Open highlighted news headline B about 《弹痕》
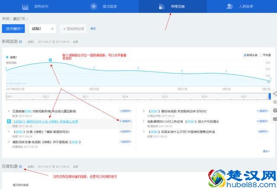This screenshot has height=189, width=277. click(45, 121)
